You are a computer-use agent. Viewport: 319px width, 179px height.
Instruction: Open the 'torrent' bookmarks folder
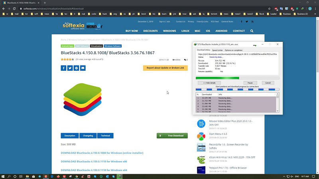coord(212,14)
